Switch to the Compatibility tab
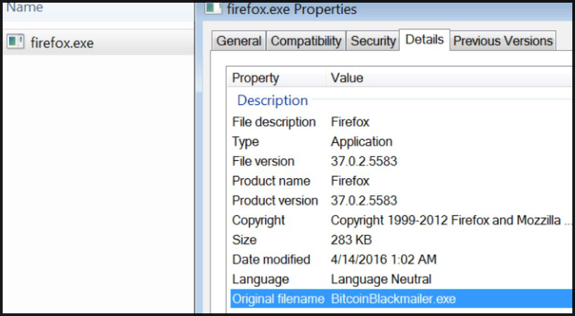The width and height of the screenshot is (575, 316). pyautogui.click(x=306, y=41)
